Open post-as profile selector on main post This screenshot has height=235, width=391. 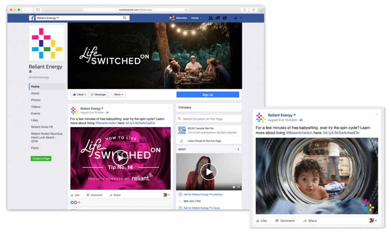(166, 195)
